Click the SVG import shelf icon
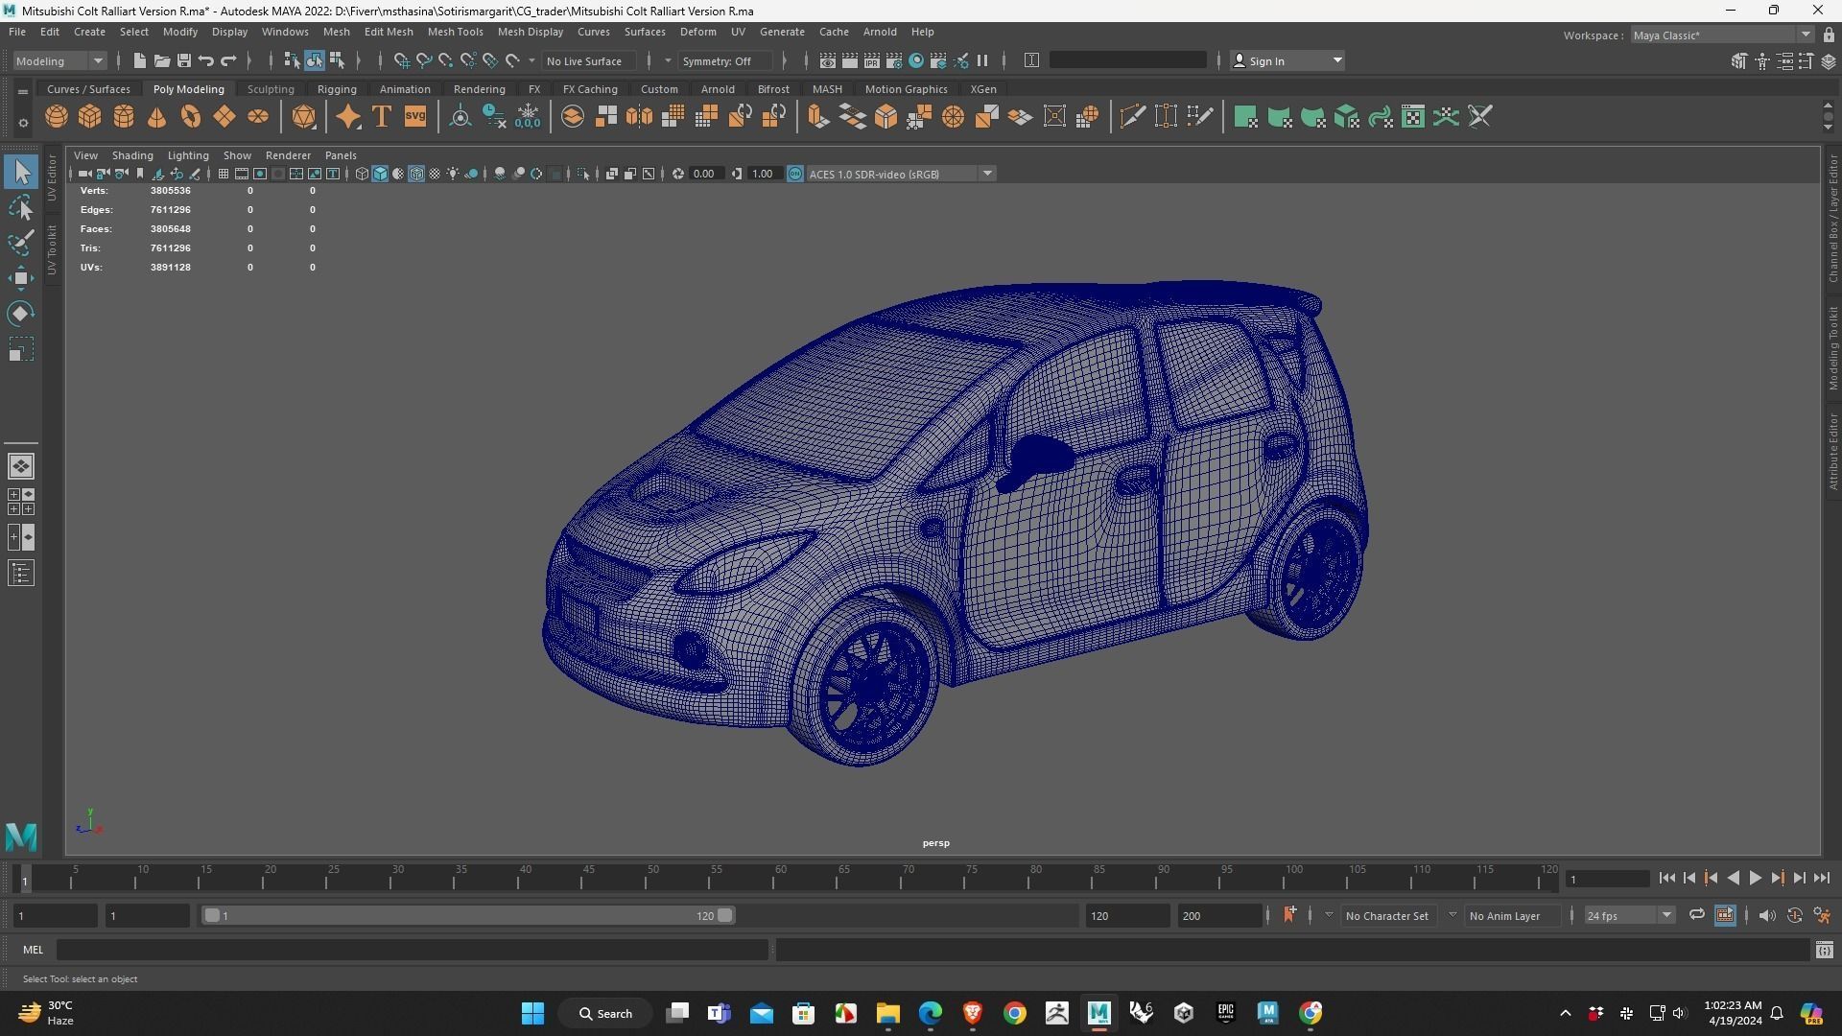This screenshot has width=1842, height=1036. point(415,117)
